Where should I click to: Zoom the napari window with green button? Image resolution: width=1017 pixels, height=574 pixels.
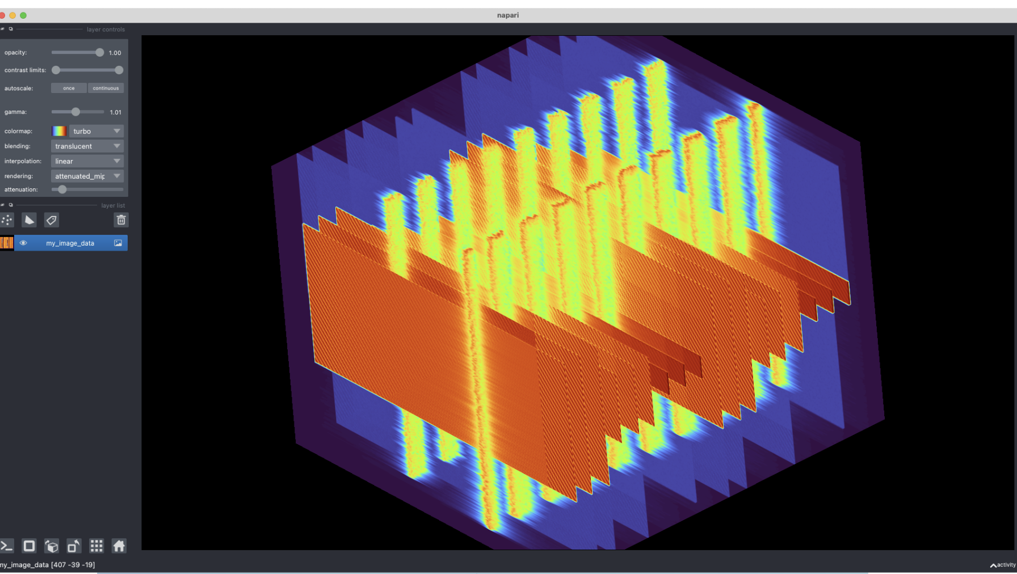(23, 15)
